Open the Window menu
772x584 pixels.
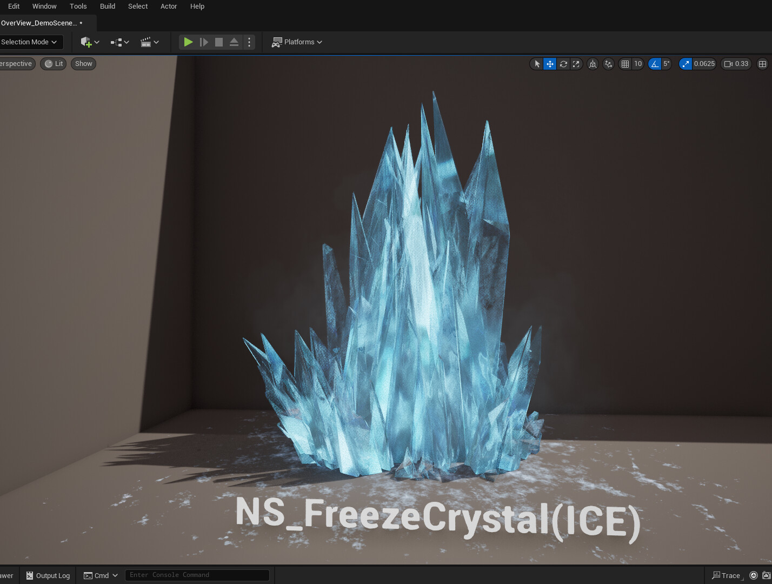pyautogui.click(x=44, y=6)
